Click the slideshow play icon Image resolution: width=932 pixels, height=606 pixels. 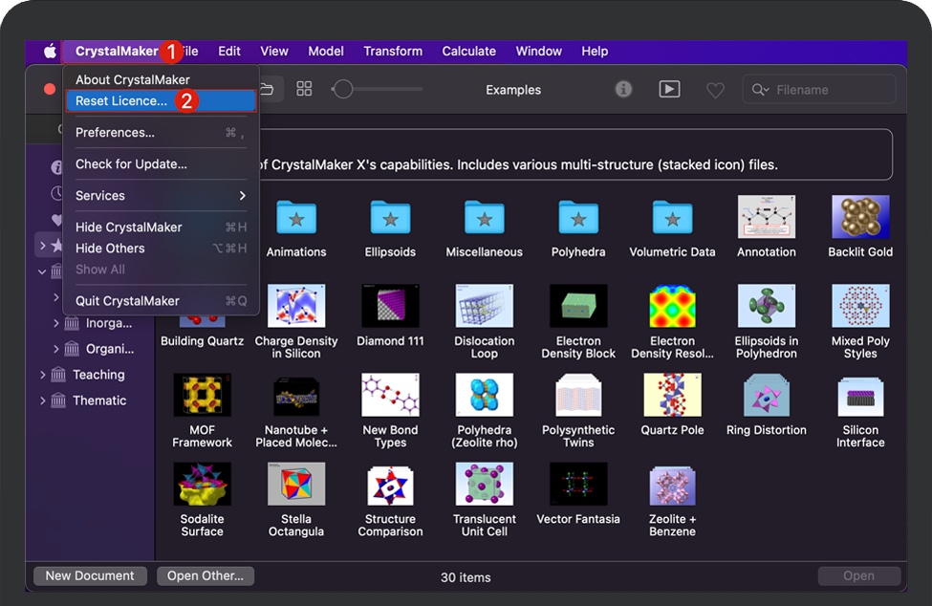coord(669,89)
